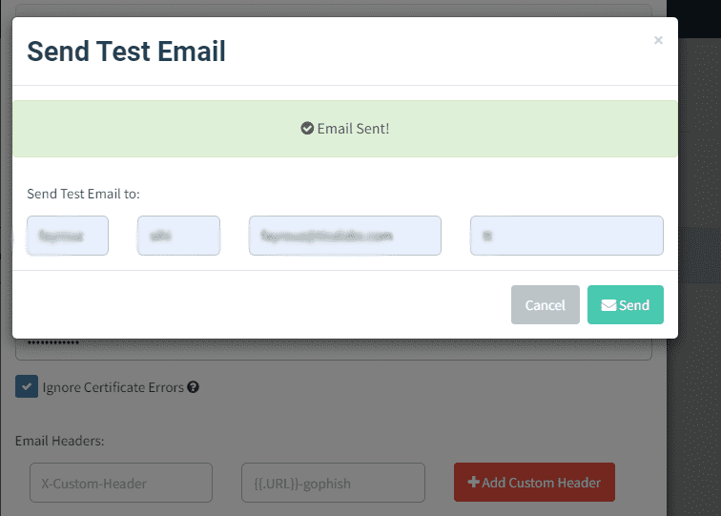
Task: Open help tooltip for Ignore Certificate Errors
Action: tap(193, 387)
